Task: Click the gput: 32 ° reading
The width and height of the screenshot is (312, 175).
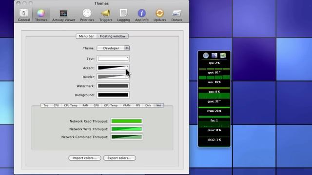Action: (x=214, y=102)
